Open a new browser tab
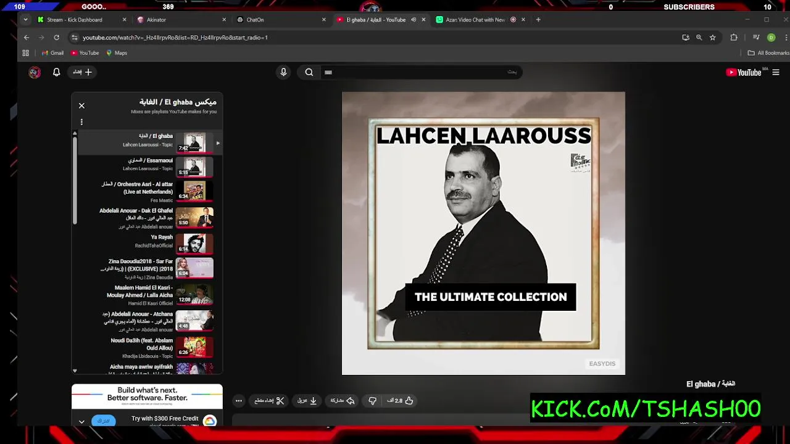Screen dimensions: 790x444 click(538, 20)
